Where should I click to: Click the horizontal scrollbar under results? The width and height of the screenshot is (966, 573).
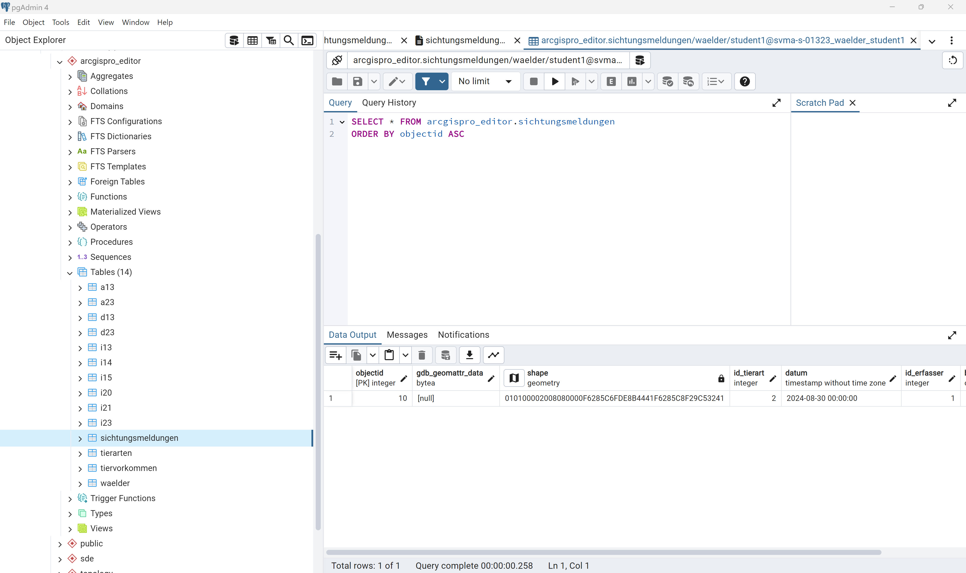(x=603, y=552)
